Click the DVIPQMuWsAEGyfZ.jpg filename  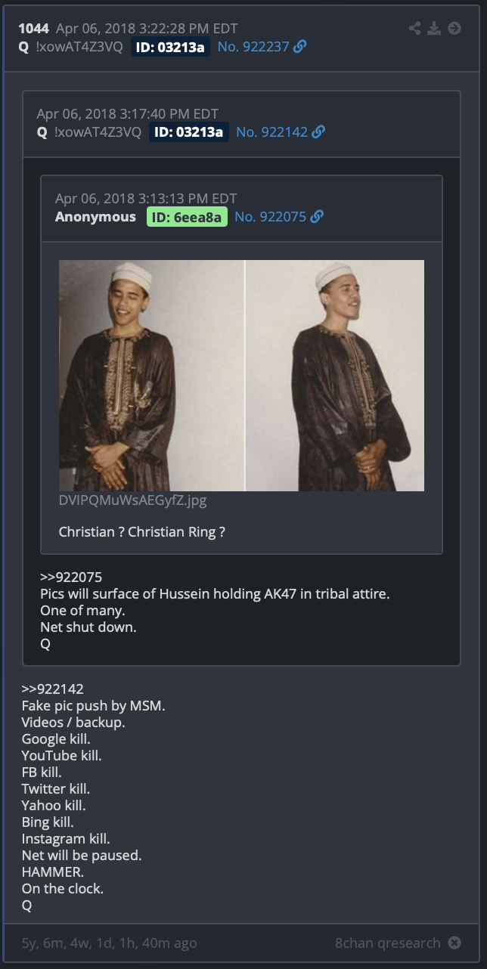tap(132, 500)
